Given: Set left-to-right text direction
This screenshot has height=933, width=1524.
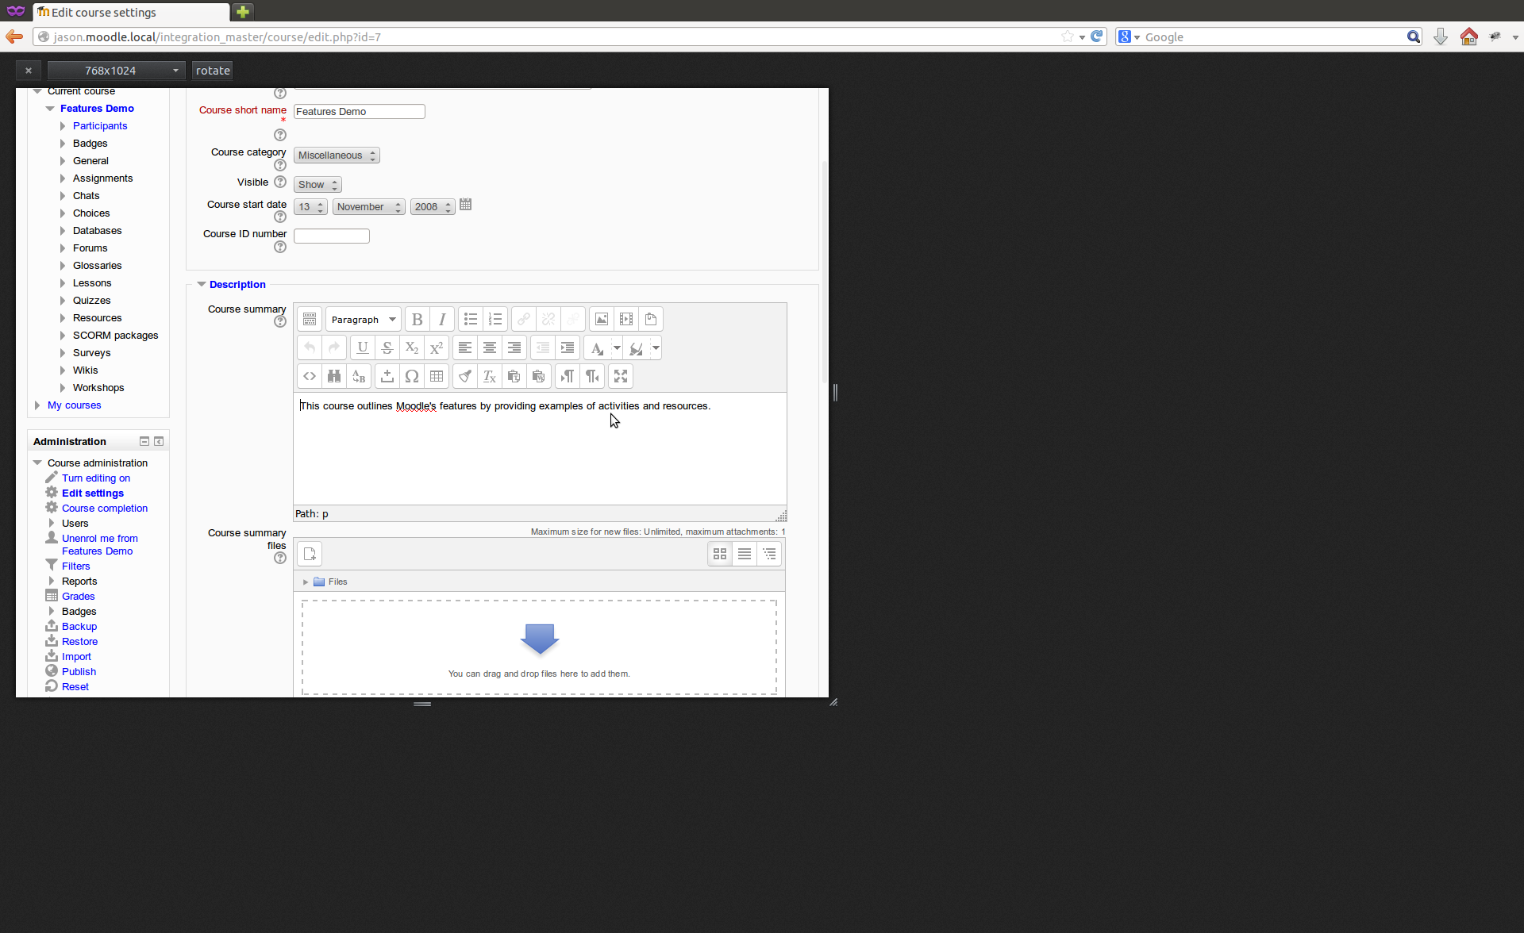Looking at the screenshot, I should pos(568,376).
